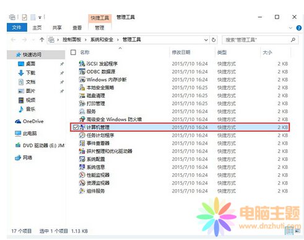This screenshot has width=304, height=240.
Task: Click the refresh icon beside address bar
Action: tap(214, 40)
